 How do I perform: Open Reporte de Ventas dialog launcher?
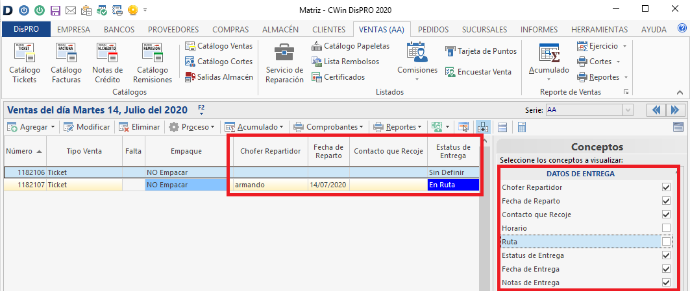tap(626, 92)
